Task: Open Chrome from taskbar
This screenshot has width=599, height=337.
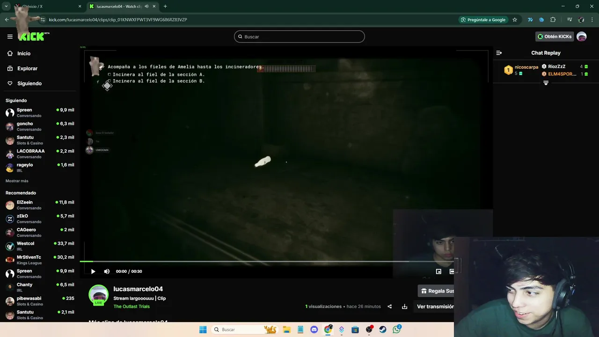Action: [x=328, y=330]
